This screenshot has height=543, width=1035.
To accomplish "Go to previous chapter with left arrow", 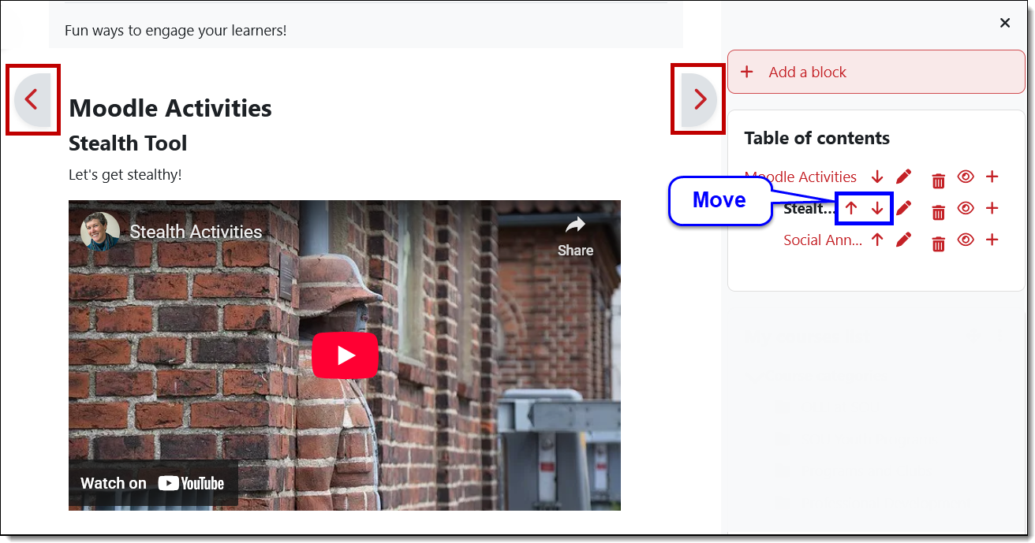I will pos(32,99).
